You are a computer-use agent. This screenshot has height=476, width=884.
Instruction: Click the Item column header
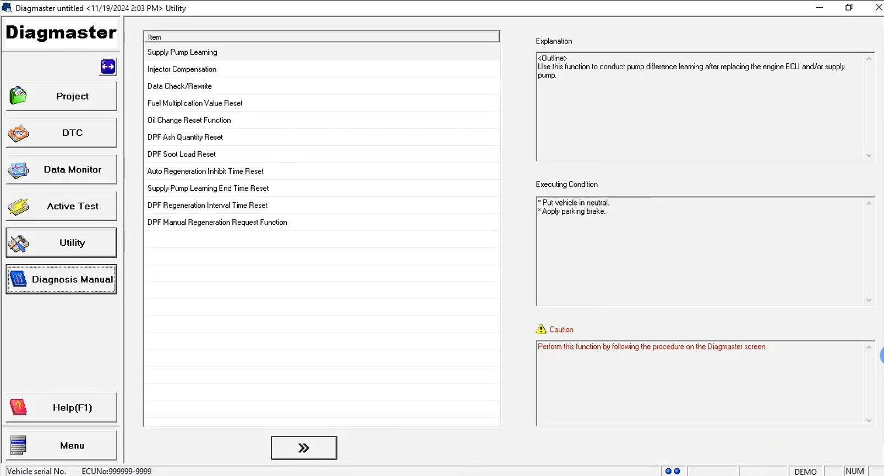pos(322,37)
